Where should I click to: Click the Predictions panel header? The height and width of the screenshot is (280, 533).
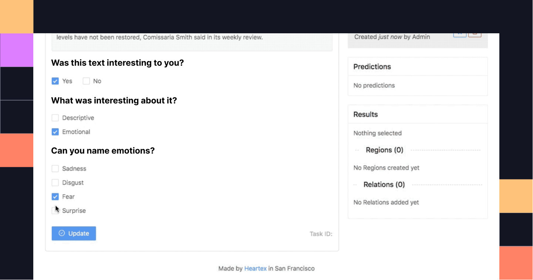[x=372, y=67]
